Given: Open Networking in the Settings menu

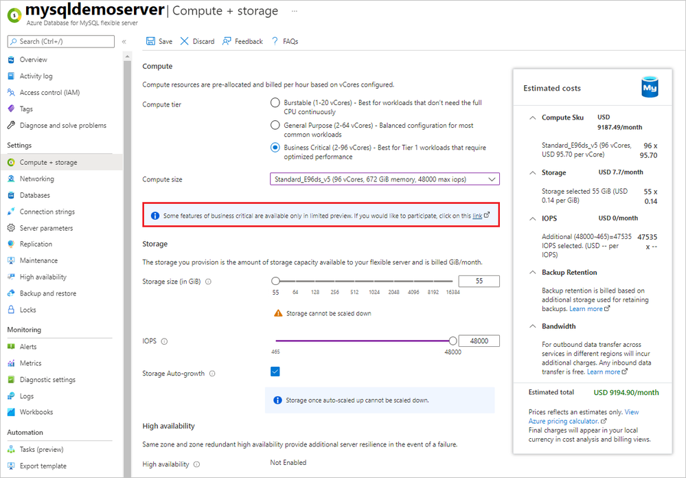Looking at the screenshot, I should 37,179.
